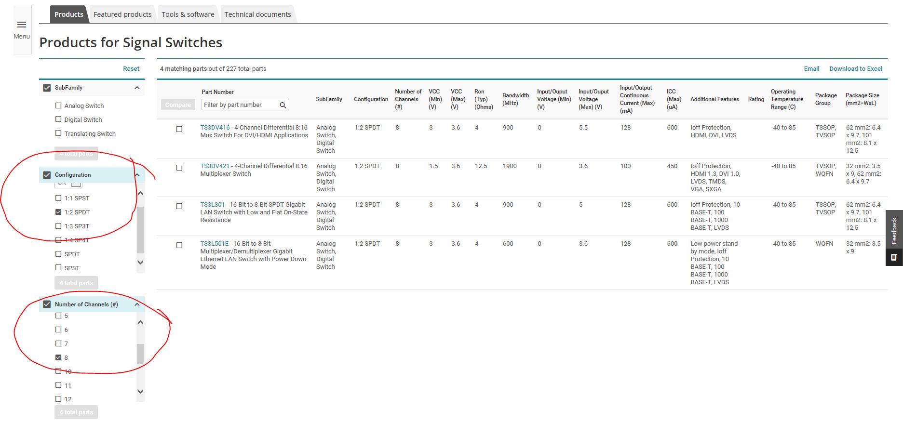Click '4 total parts' under Configuration

tap(76, 283)
